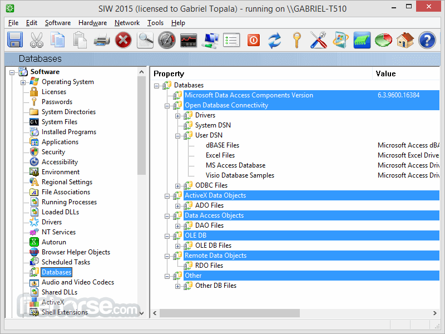
Task: Click the green checklist toolbar icon
Action: (231, 40)
